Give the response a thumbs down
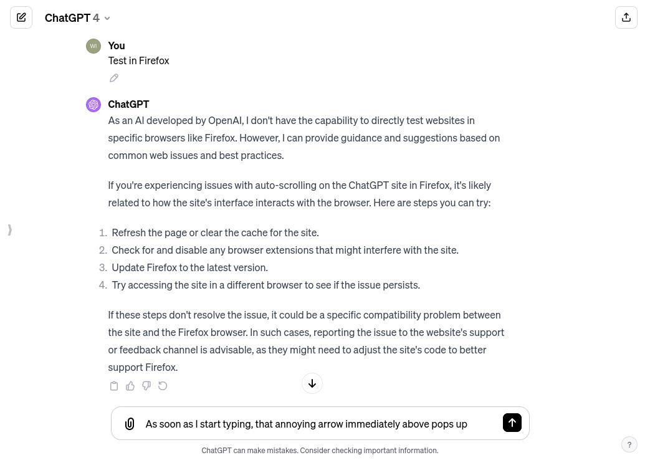645x460 pixels. tap(146, 385)
